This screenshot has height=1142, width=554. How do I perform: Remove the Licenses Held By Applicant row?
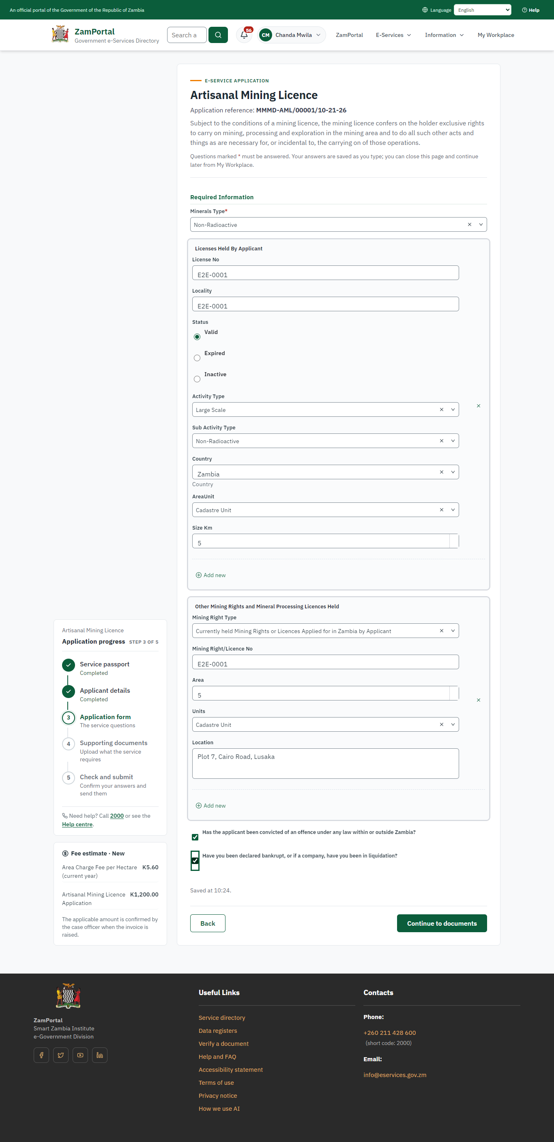[x=479, y=406]
